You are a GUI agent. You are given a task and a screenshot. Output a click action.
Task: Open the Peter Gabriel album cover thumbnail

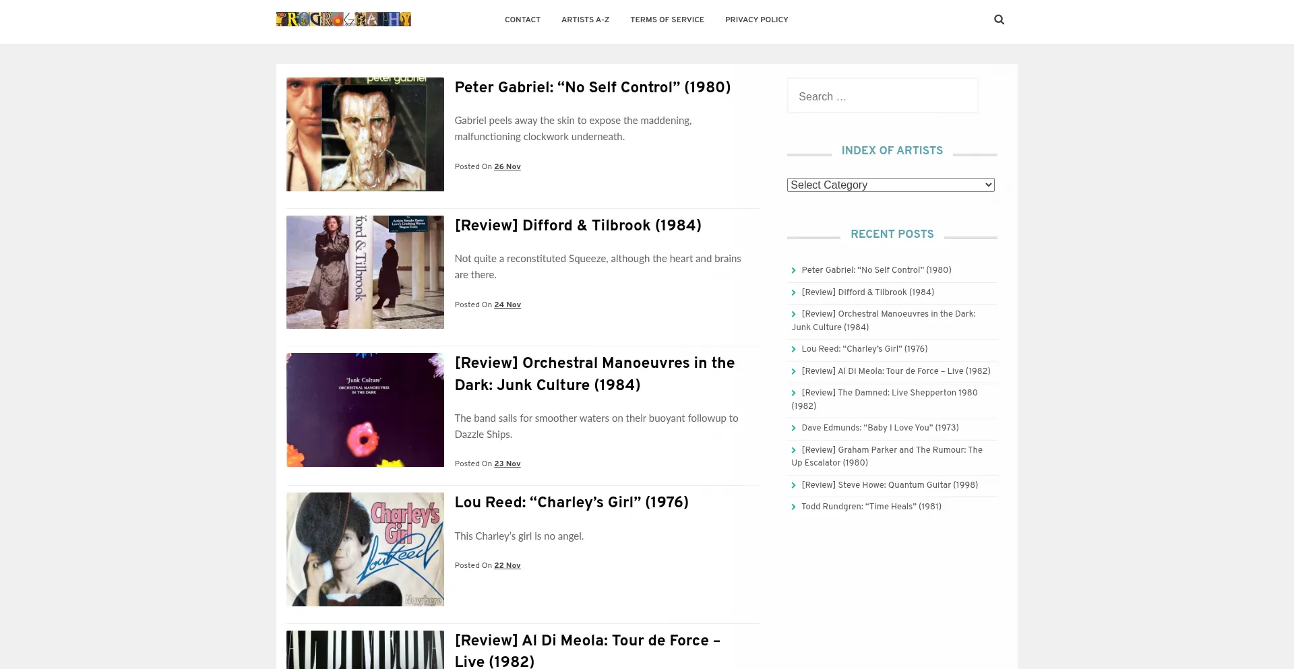click(x=365, y=134)
